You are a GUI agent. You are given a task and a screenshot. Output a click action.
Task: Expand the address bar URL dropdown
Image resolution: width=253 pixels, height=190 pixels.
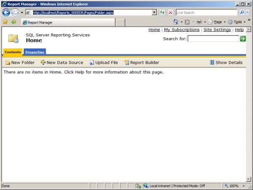(x=154, y=13)
